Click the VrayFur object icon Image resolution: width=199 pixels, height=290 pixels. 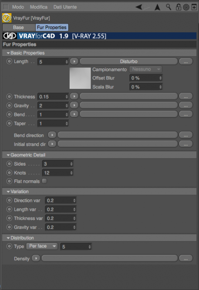point(7,18)
